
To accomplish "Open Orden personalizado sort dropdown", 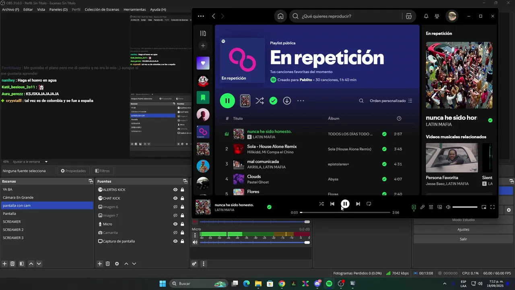I will 391,101.
